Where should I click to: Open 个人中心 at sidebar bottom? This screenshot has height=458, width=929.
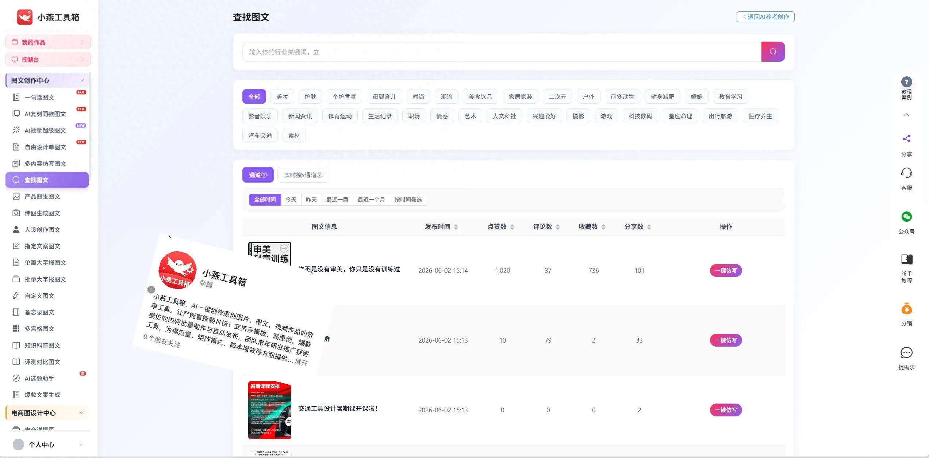[48, 444]
